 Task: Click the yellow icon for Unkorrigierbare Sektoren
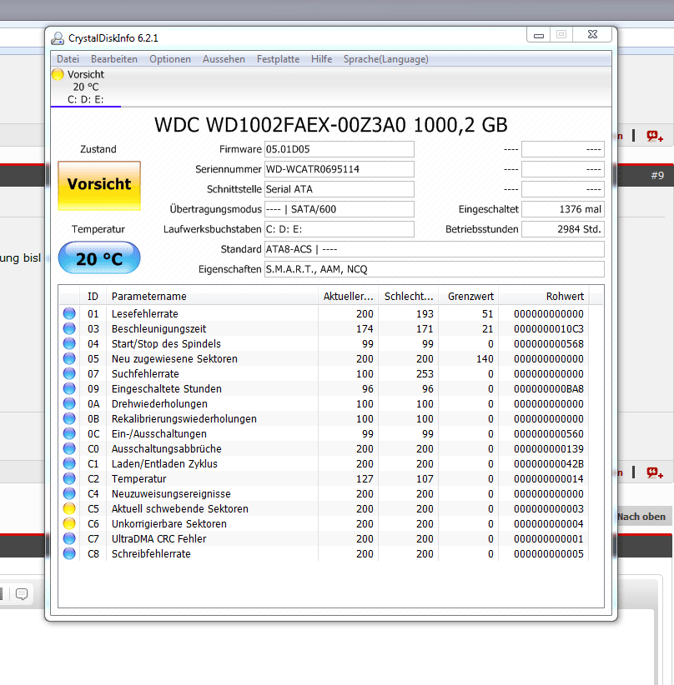[x=69, y=523]
